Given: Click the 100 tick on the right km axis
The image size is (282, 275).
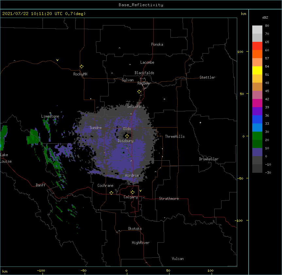Looking at the screenshot, I should (240, 52).
